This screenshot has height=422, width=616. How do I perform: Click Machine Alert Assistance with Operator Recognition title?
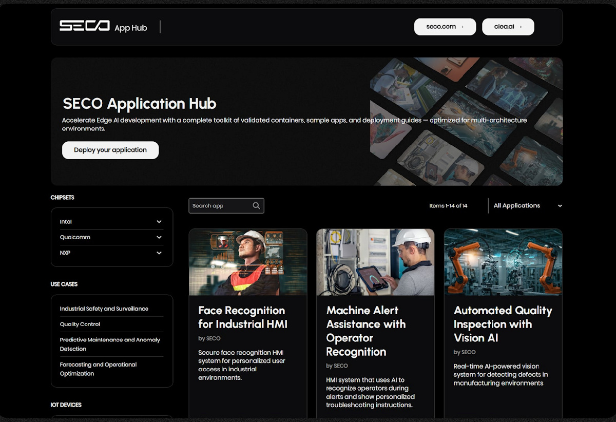point(366,331)
